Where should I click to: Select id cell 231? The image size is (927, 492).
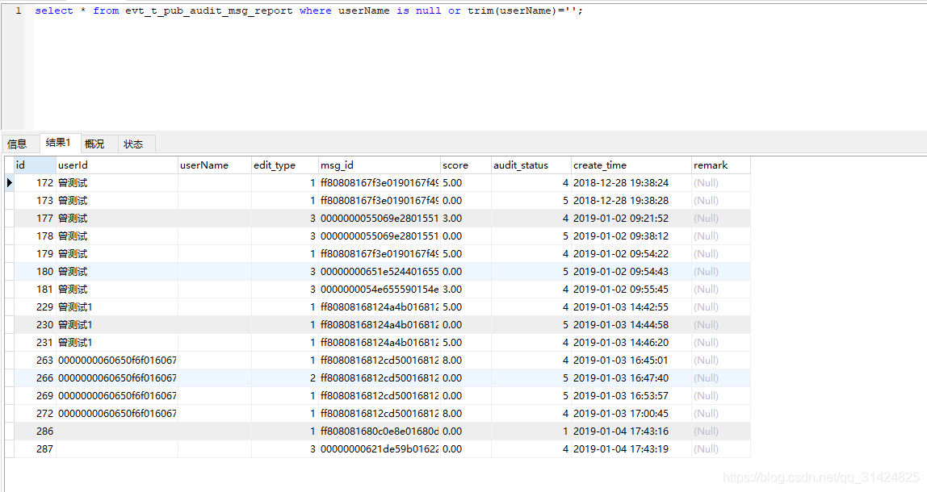click(35, 343)
